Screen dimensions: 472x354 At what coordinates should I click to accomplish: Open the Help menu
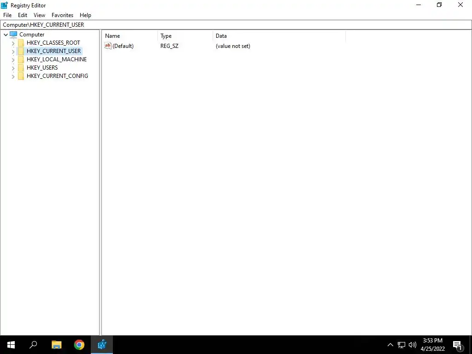click(x=85, y=15)
